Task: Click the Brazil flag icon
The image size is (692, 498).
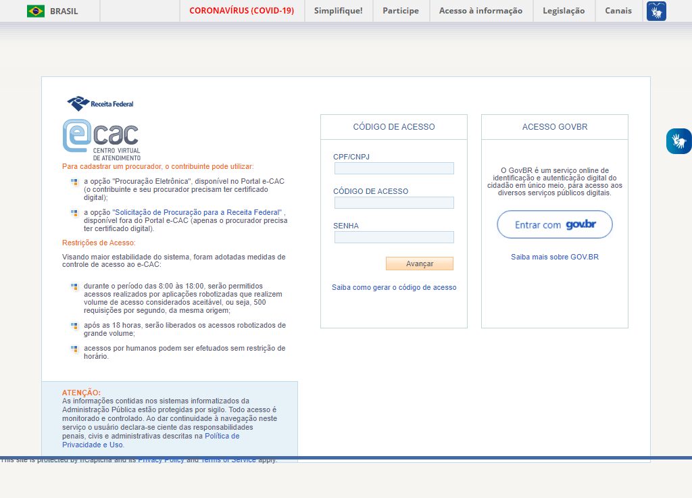Action: (x=36, y=11)
